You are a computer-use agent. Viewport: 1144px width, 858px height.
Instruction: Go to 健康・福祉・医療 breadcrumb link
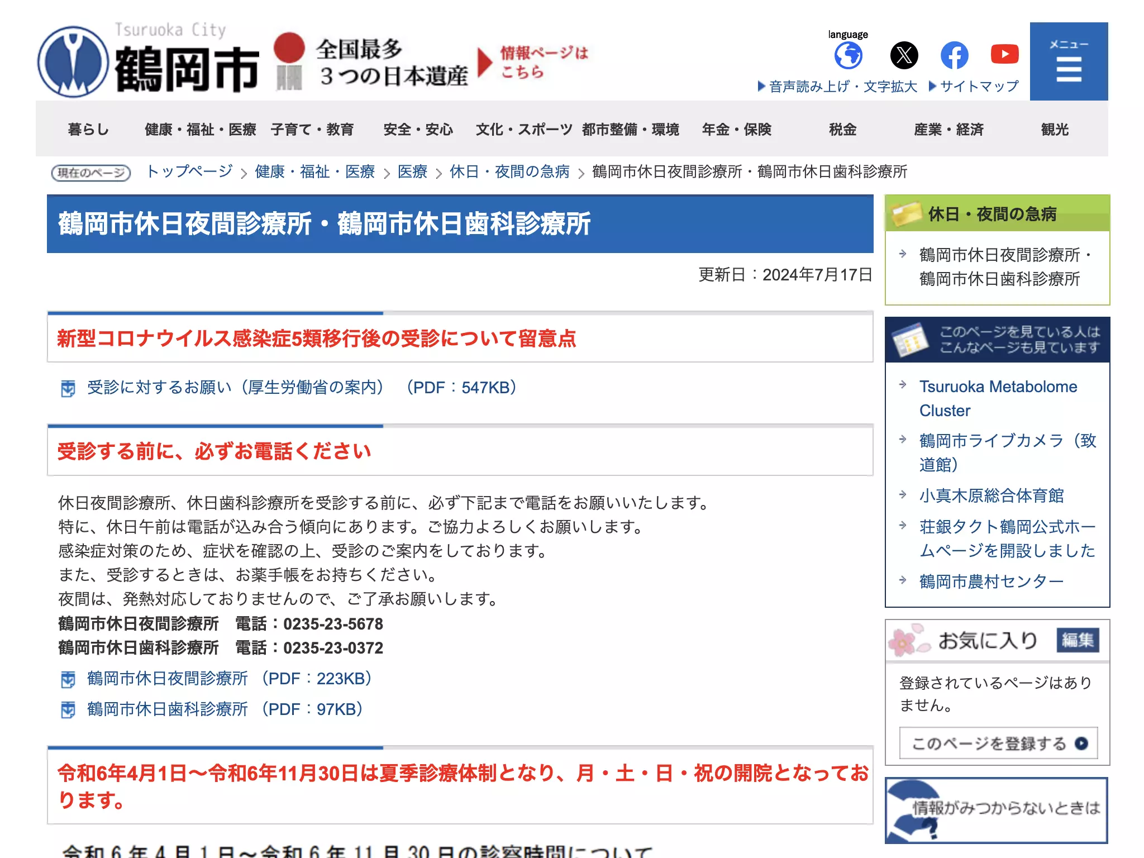tap(314, 171)
